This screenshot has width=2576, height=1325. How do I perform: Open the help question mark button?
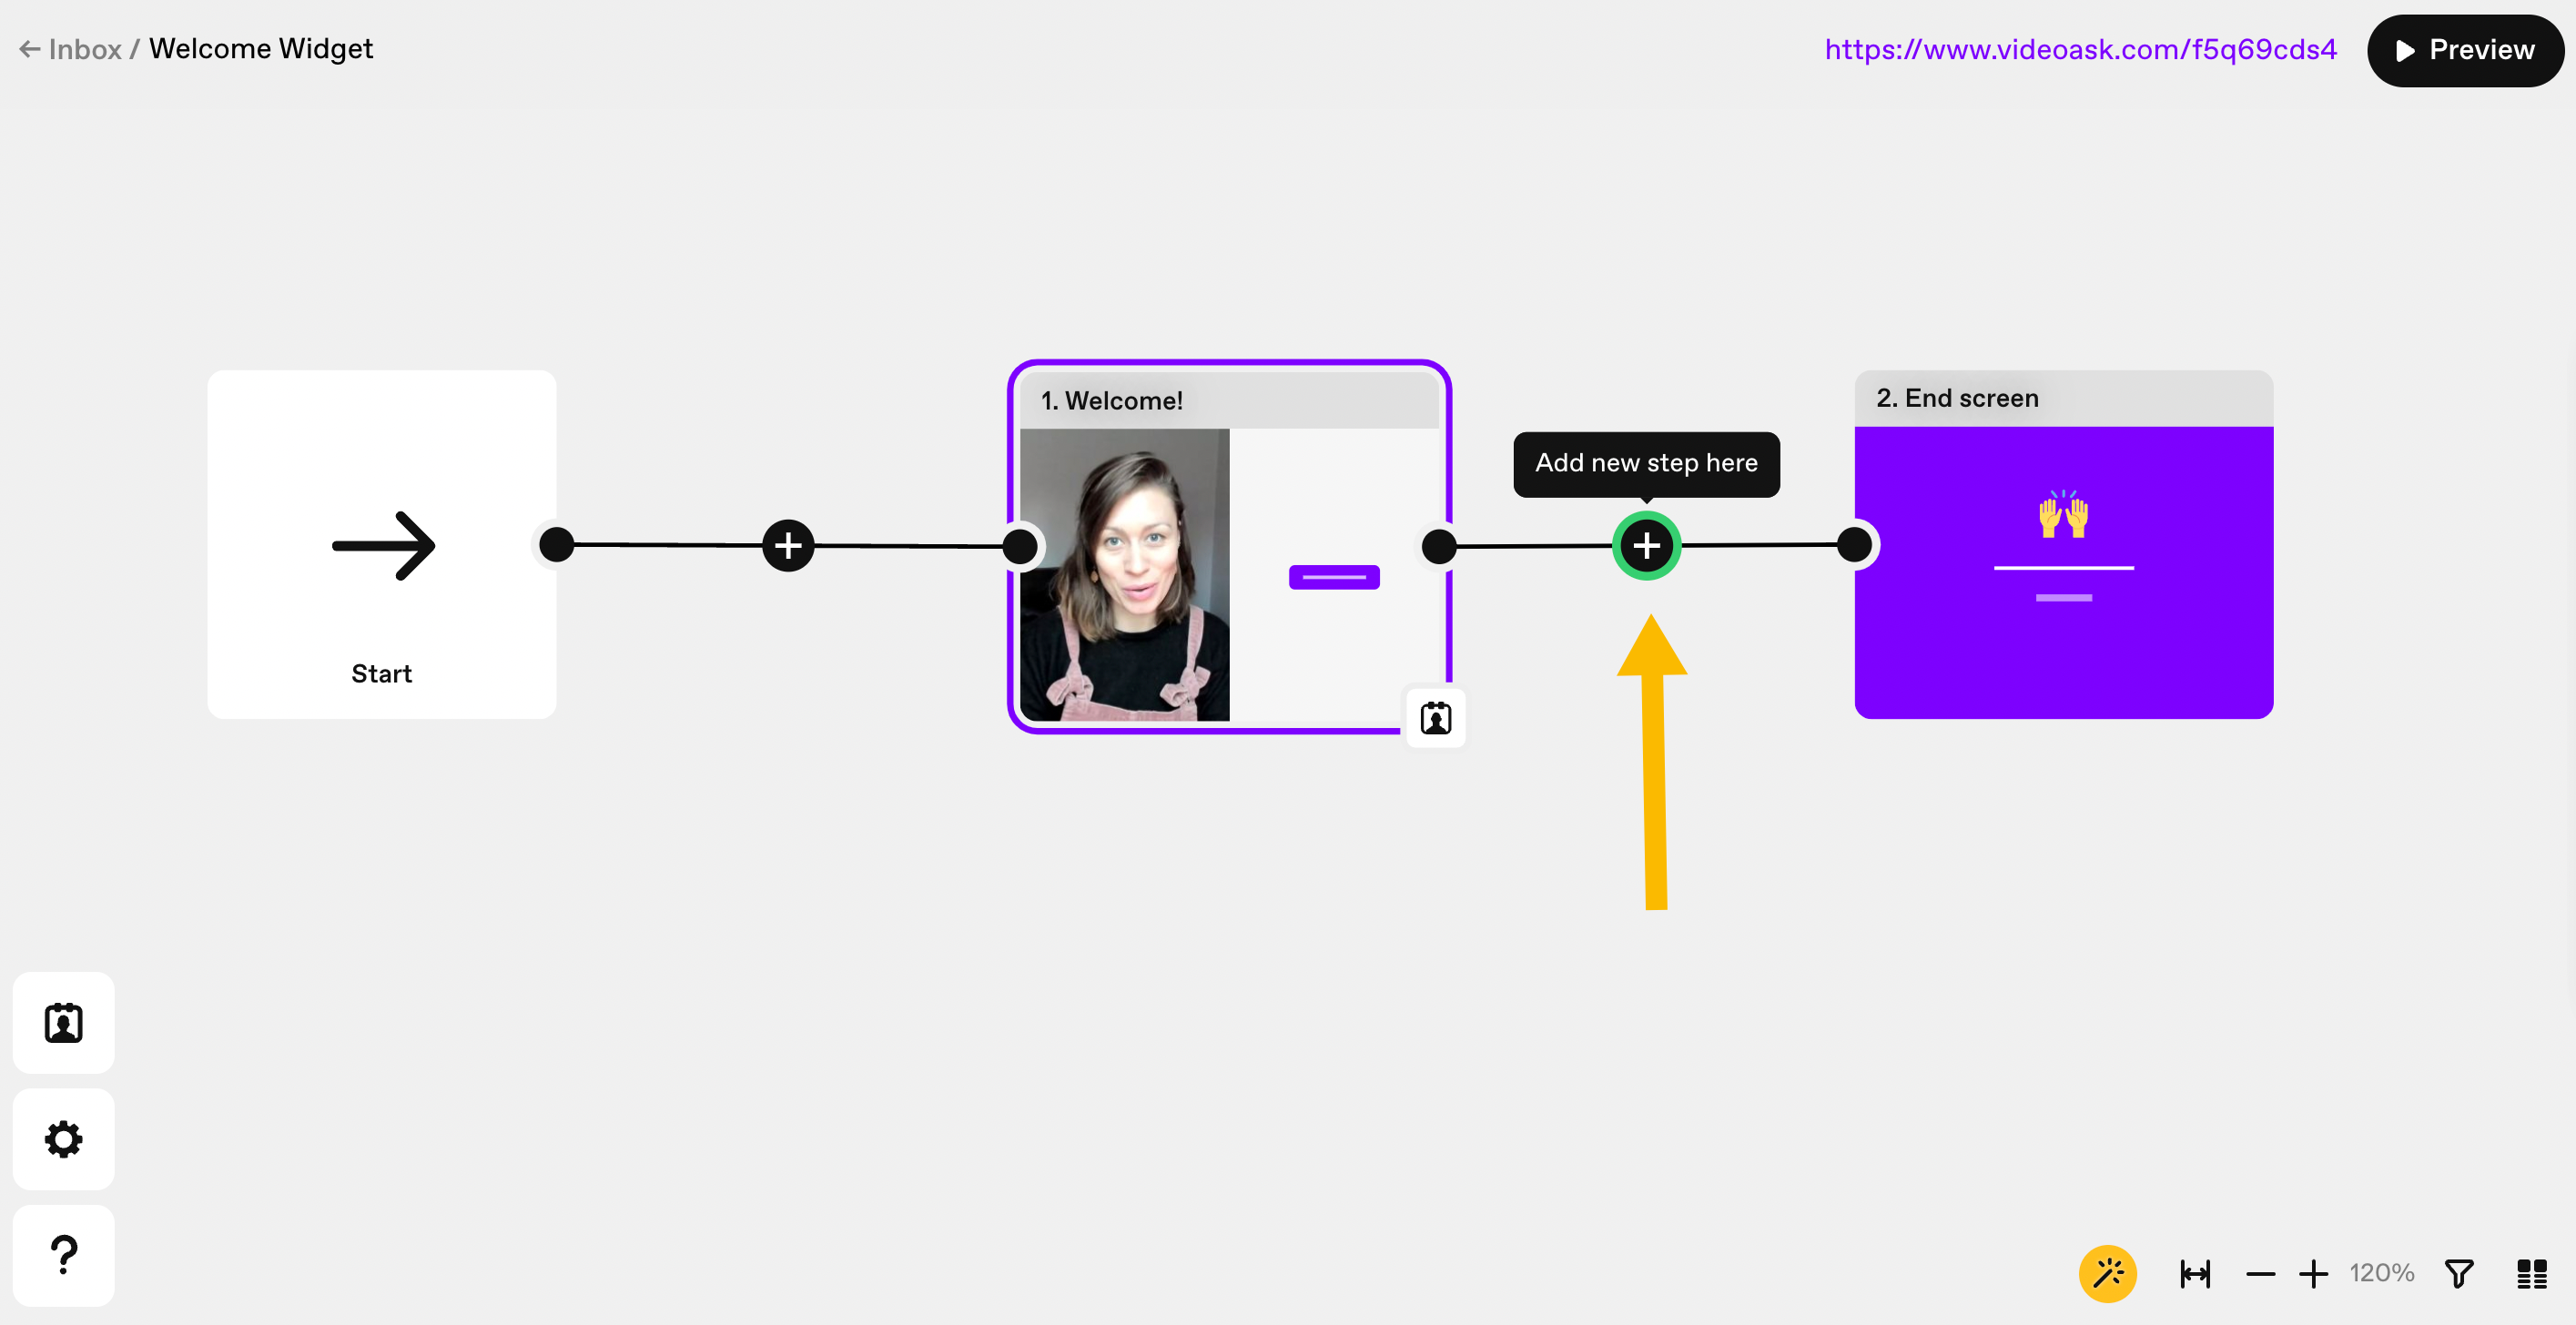[64, 1255]
